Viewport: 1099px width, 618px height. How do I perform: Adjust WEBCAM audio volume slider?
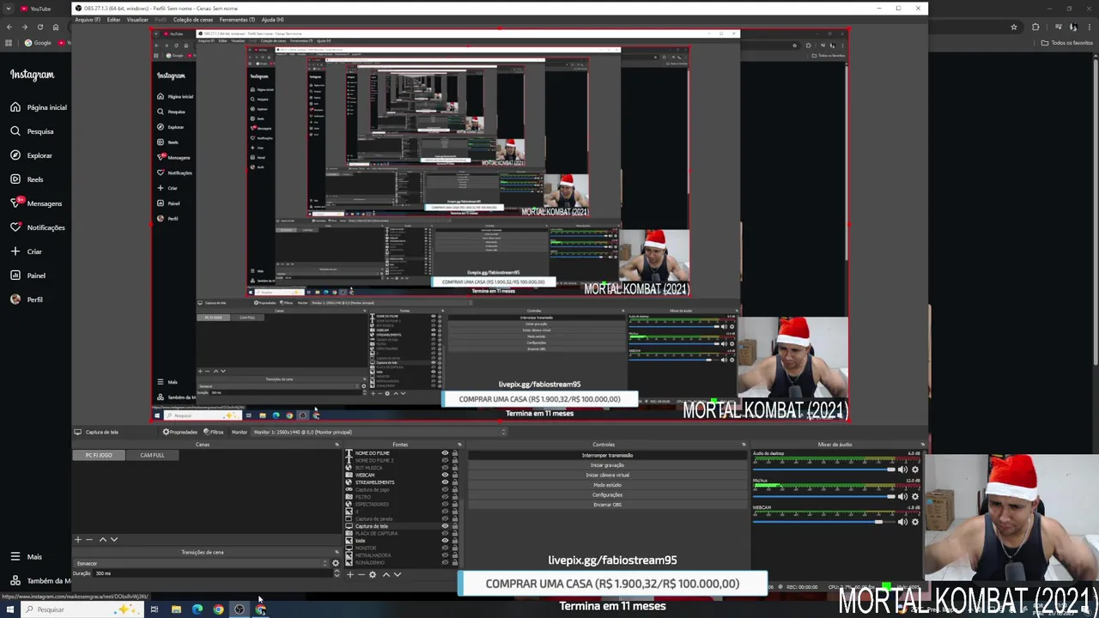(x=823, y=522)
